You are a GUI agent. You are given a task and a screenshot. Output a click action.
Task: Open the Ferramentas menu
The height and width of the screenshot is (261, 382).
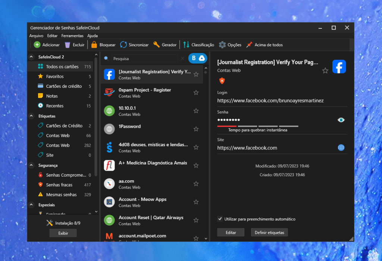tap(72, 35)
